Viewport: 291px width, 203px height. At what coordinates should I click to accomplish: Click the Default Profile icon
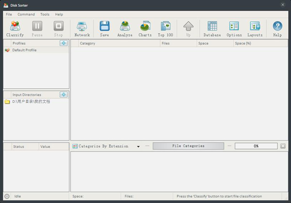point(7,50)
